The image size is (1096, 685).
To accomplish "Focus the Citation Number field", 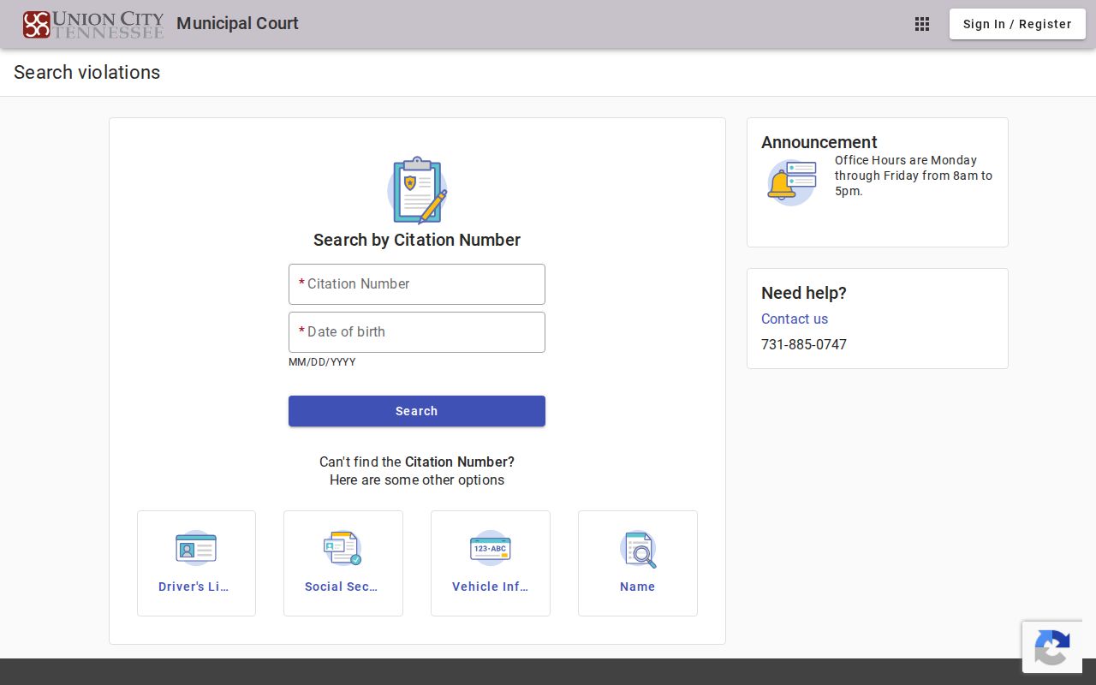I will pos(417,284).
